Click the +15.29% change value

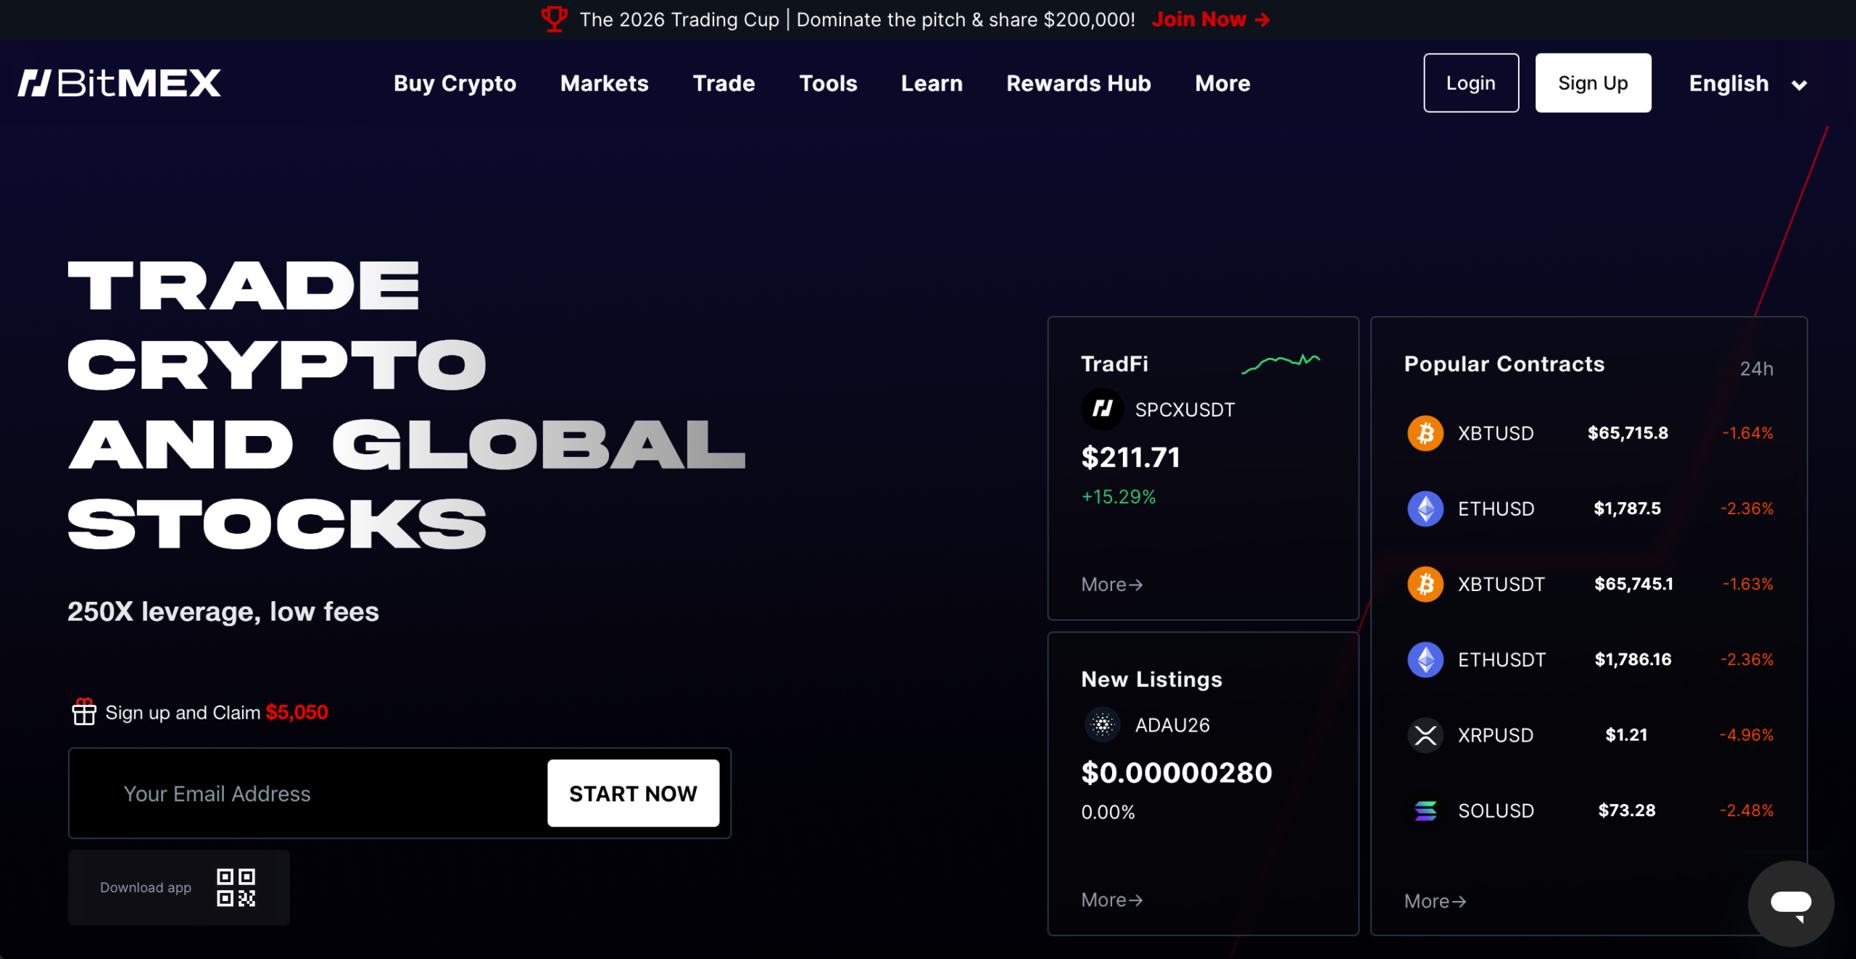pos(1118,497)
